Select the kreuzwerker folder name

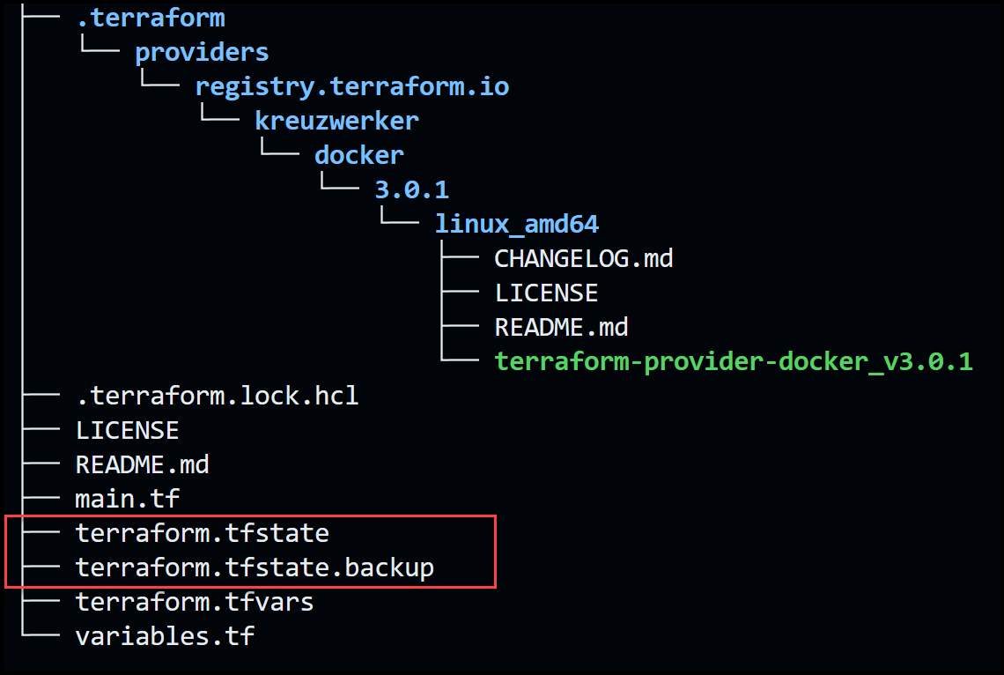click(x=336, y=121)
